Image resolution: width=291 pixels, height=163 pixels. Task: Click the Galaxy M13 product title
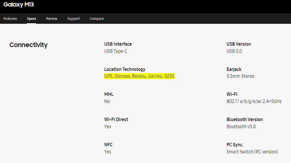click(19, 5)
